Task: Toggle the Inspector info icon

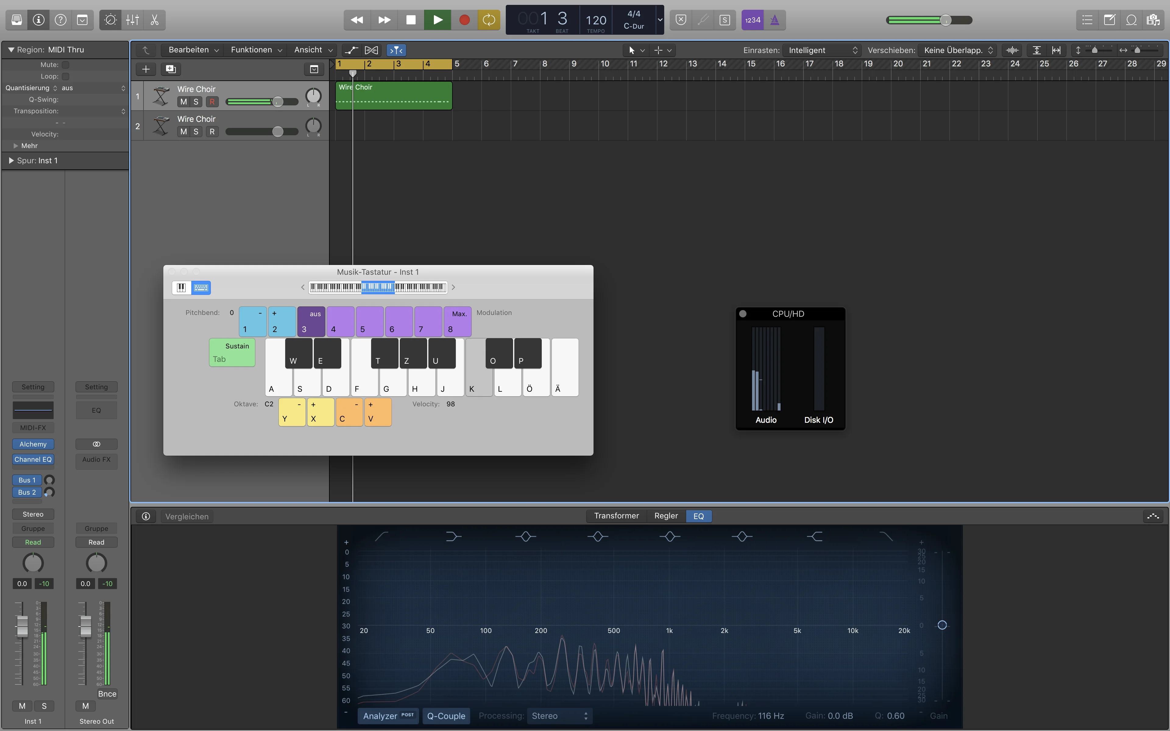Action: coord(39,20)
